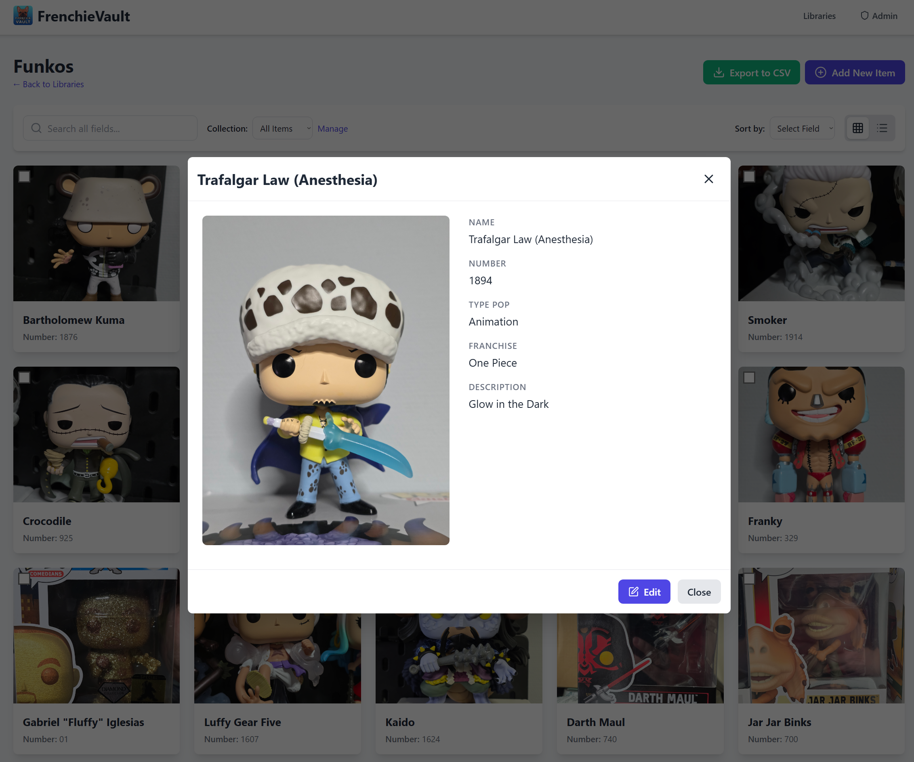Click the text Number: 1914
914x762 pixels.
point(775,337)
